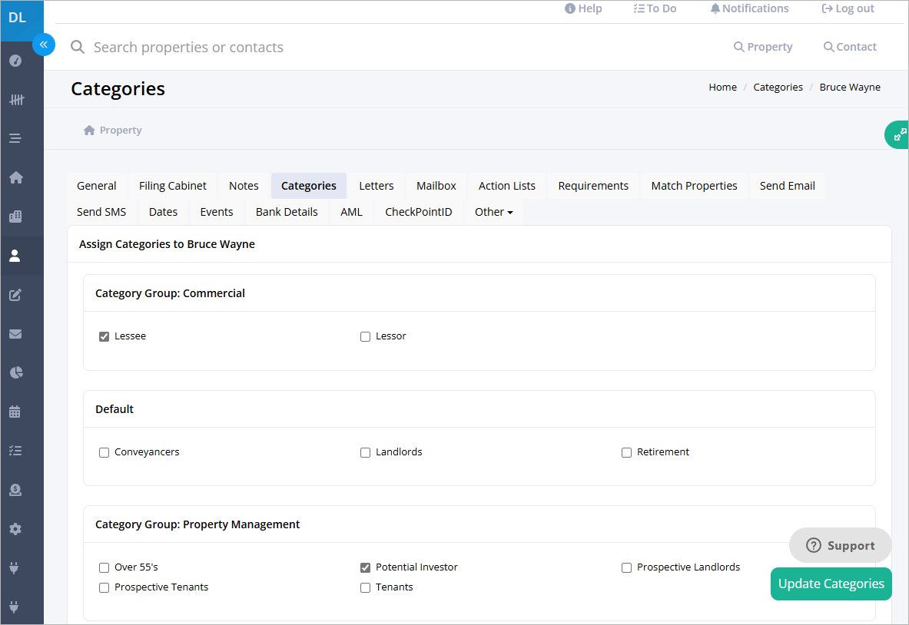Open the AML tab
This screenshot has height=625, width=909.
point(351,212)
